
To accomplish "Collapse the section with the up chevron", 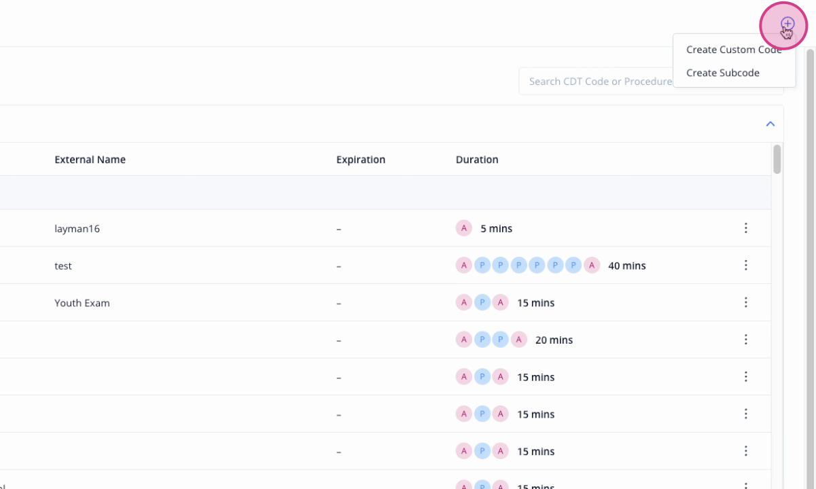I will [770, 124].
